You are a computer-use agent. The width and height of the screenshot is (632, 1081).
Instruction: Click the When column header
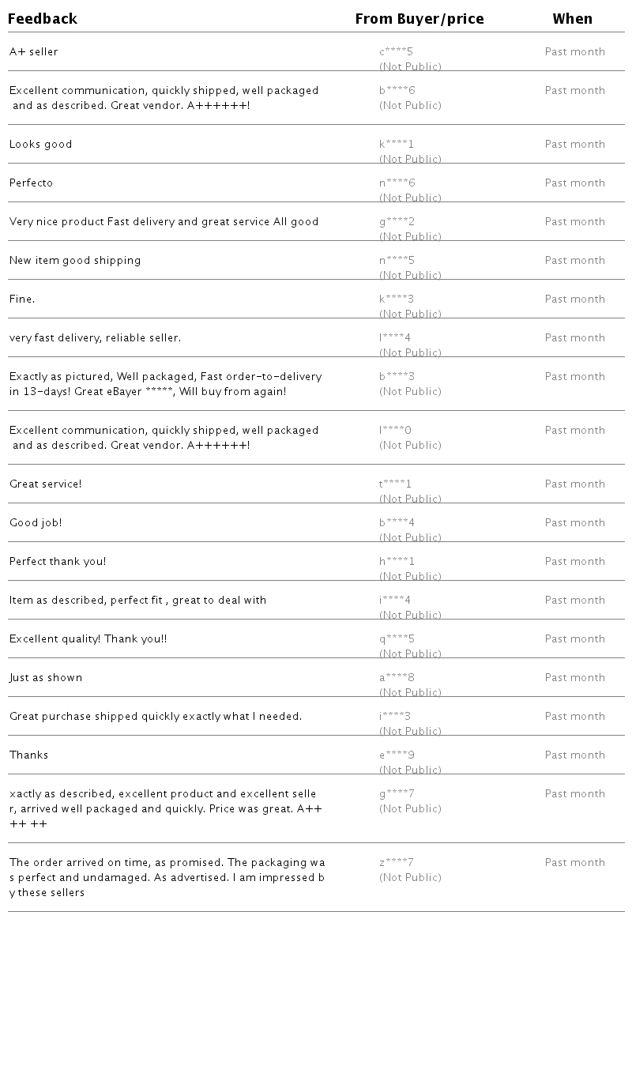click(x=572, y=19)
